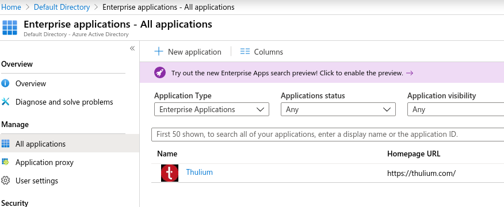Screen dimensions: 504x207
Task: Click the plus icon for New application
Action: (159, 51)
